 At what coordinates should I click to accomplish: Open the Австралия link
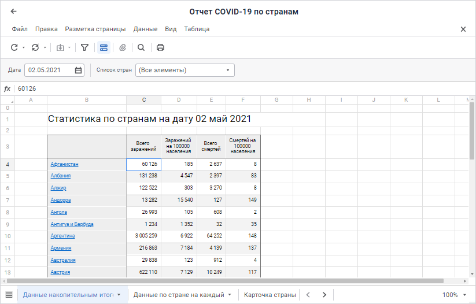[63, 260]
